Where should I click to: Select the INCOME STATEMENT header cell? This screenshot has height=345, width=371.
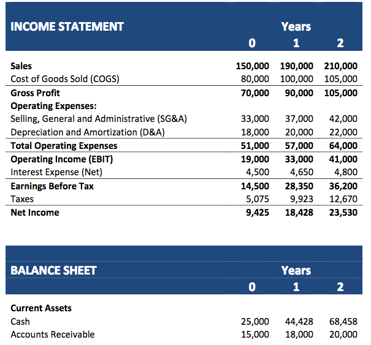click(67, 26)
